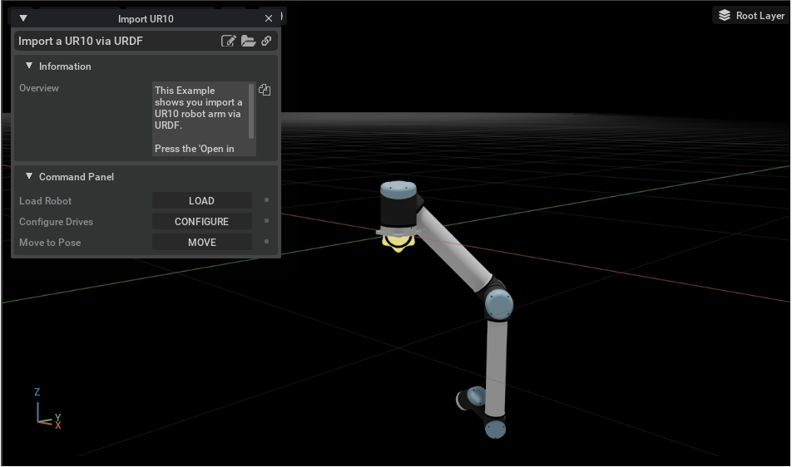
Task: Click the status dot beside LOAD
Action: (267, 200)
